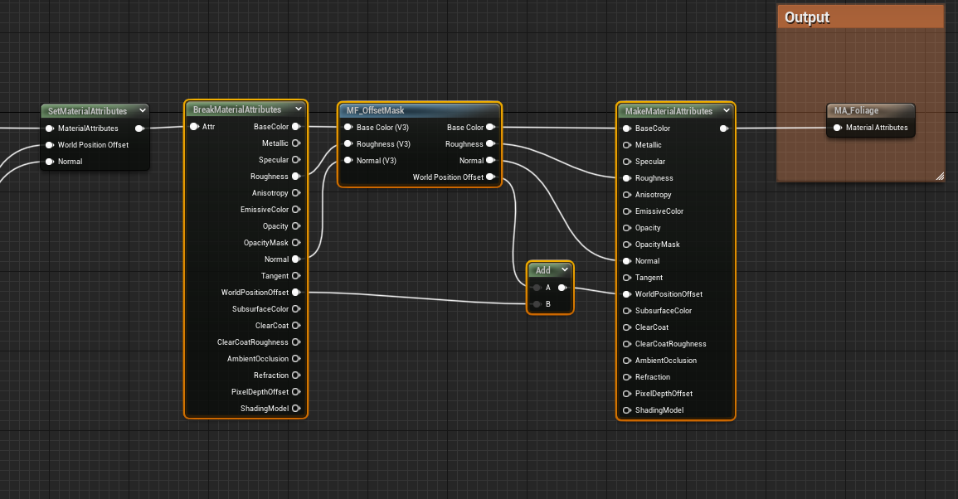Click BreakMaterialAttributes Anisotropy output pin

pyautogui.click(x=296, y=192)
